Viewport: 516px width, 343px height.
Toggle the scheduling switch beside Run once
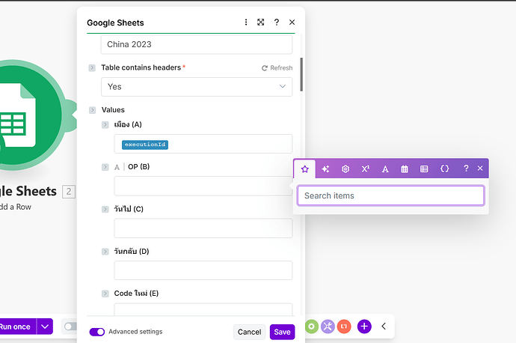(x=70, y=327)
